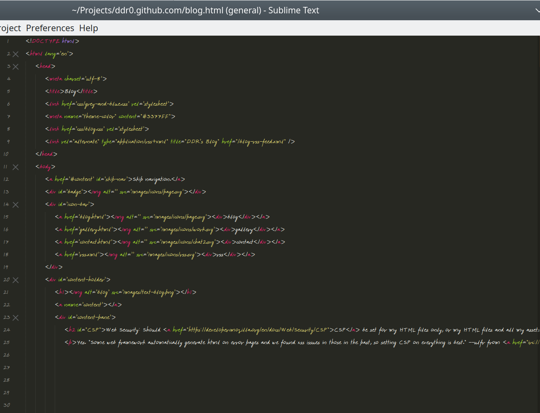The image size is (540, 413).
Task: Click the closing head tag
Action: 46,154
